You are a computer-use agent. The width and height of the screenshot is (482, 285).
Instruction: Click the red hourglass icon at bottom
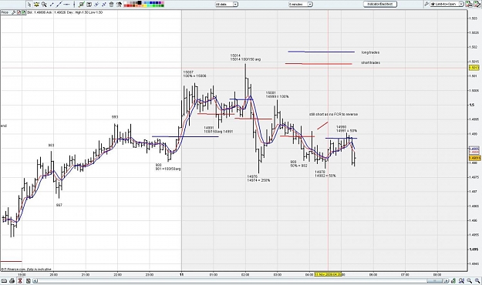(20, 280)
